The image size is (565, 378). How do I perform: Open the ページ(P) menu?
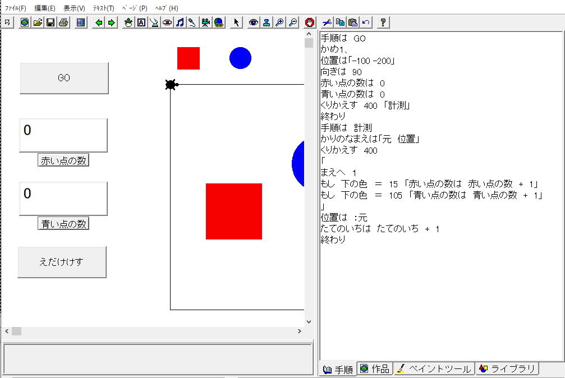point(135,8)
